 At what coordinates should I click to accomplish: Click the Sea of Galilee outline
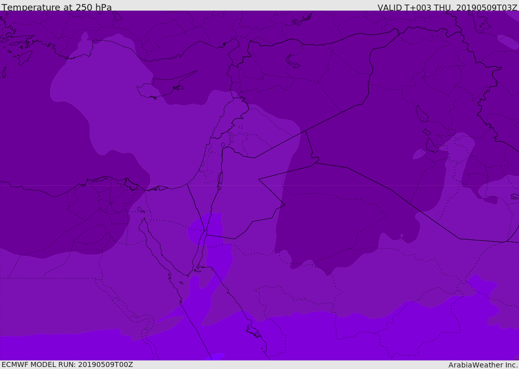pyautogui.click(x=223, y=146)
